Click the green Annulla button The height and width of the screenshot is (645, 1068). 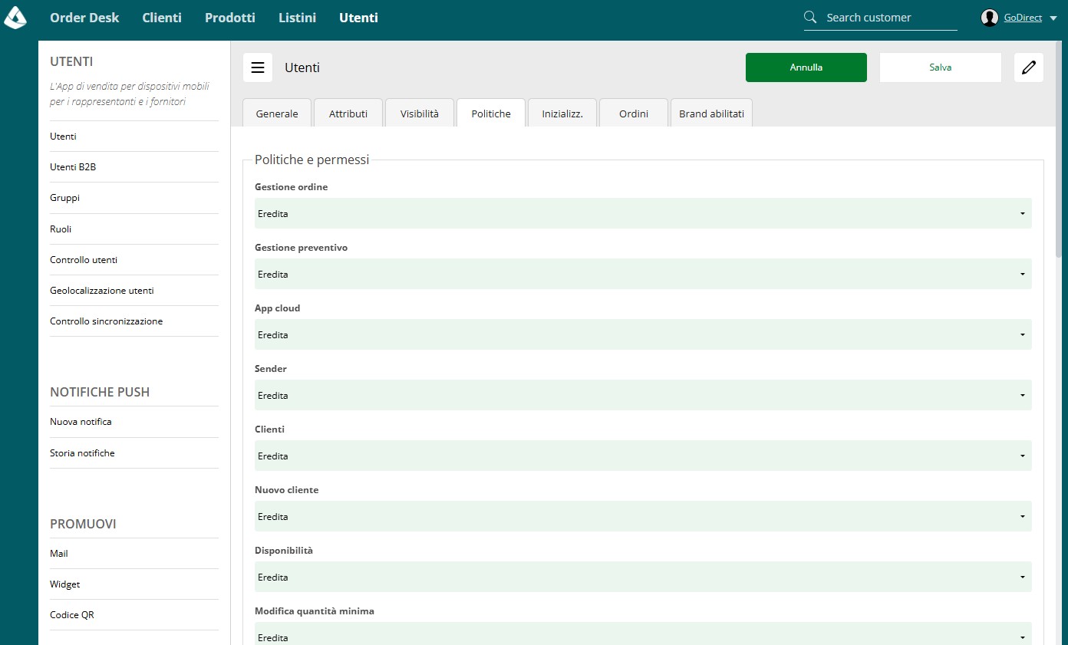(806, 67)
